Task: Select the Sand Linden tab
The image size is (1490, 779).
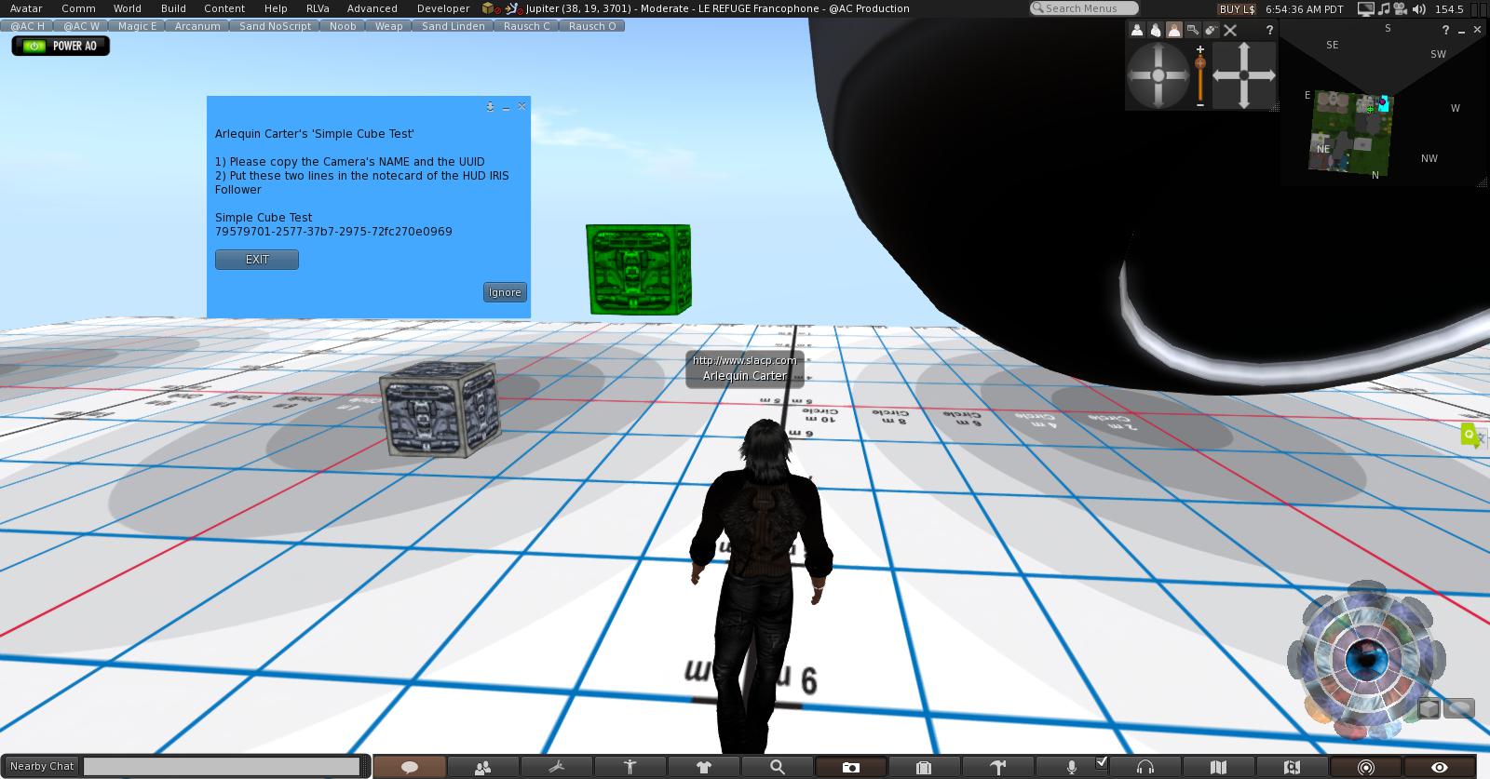Action: coord(453,26)
